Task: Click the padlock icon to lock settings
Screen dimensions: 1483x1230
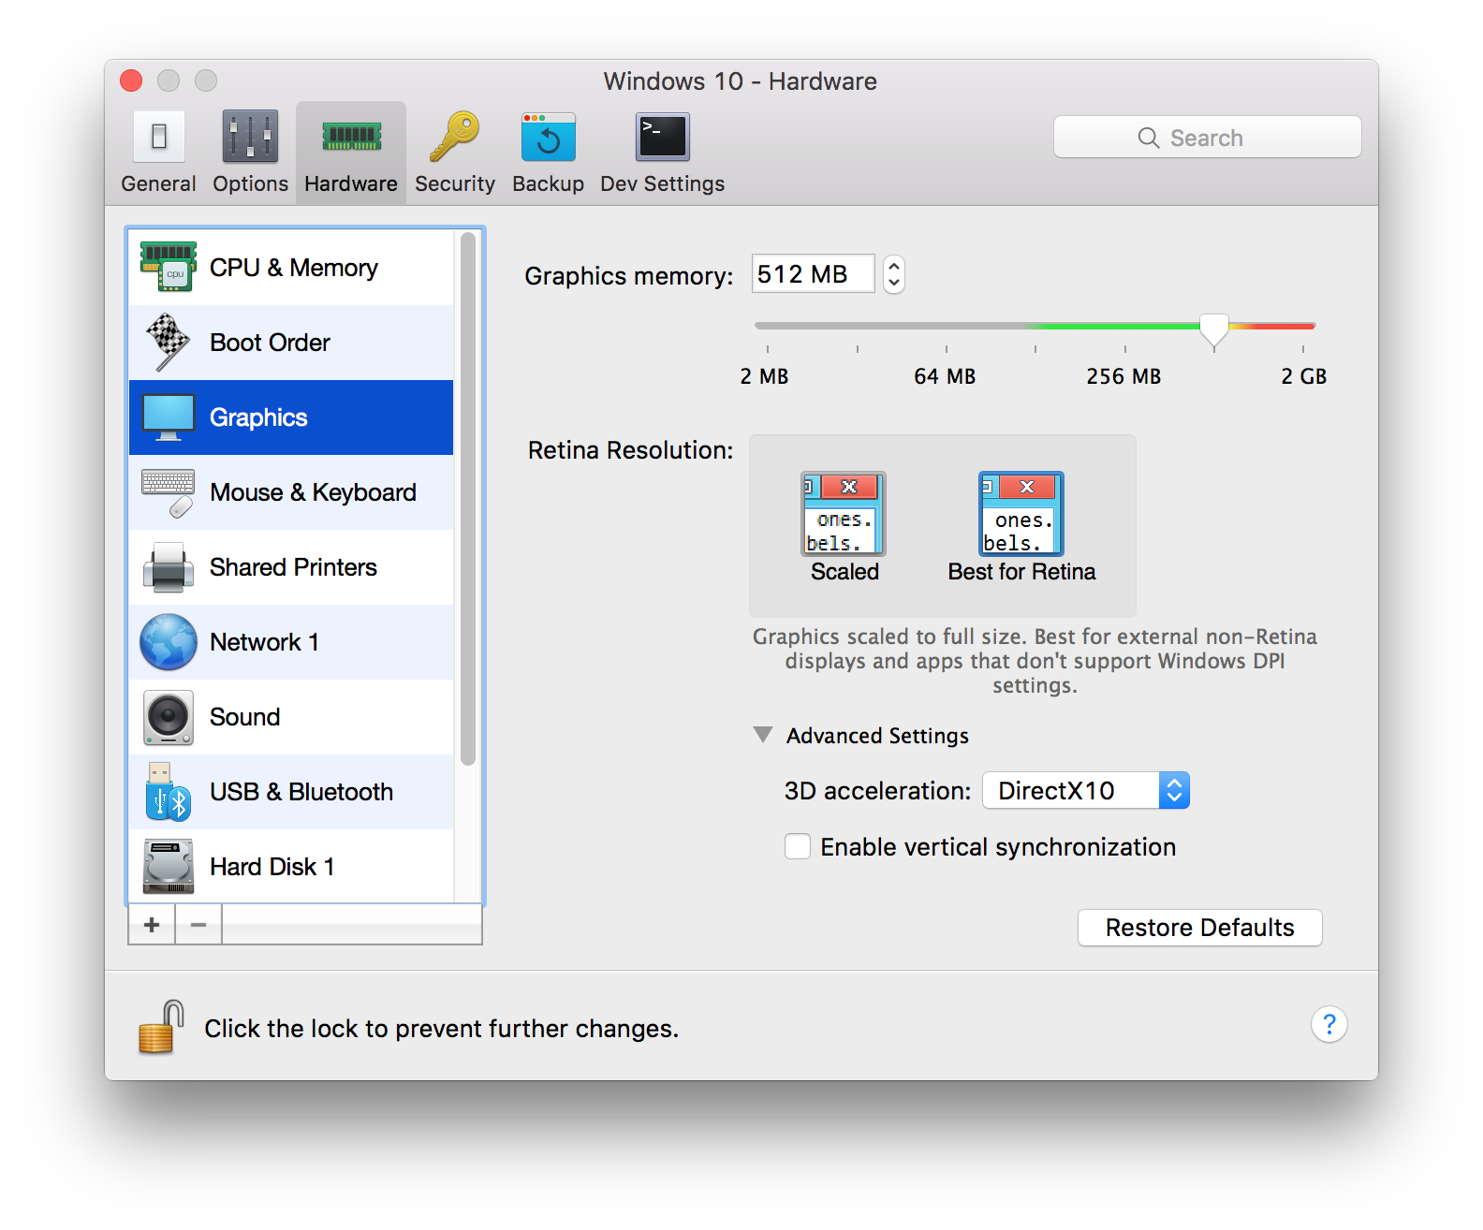Action: click(161, 1027)
